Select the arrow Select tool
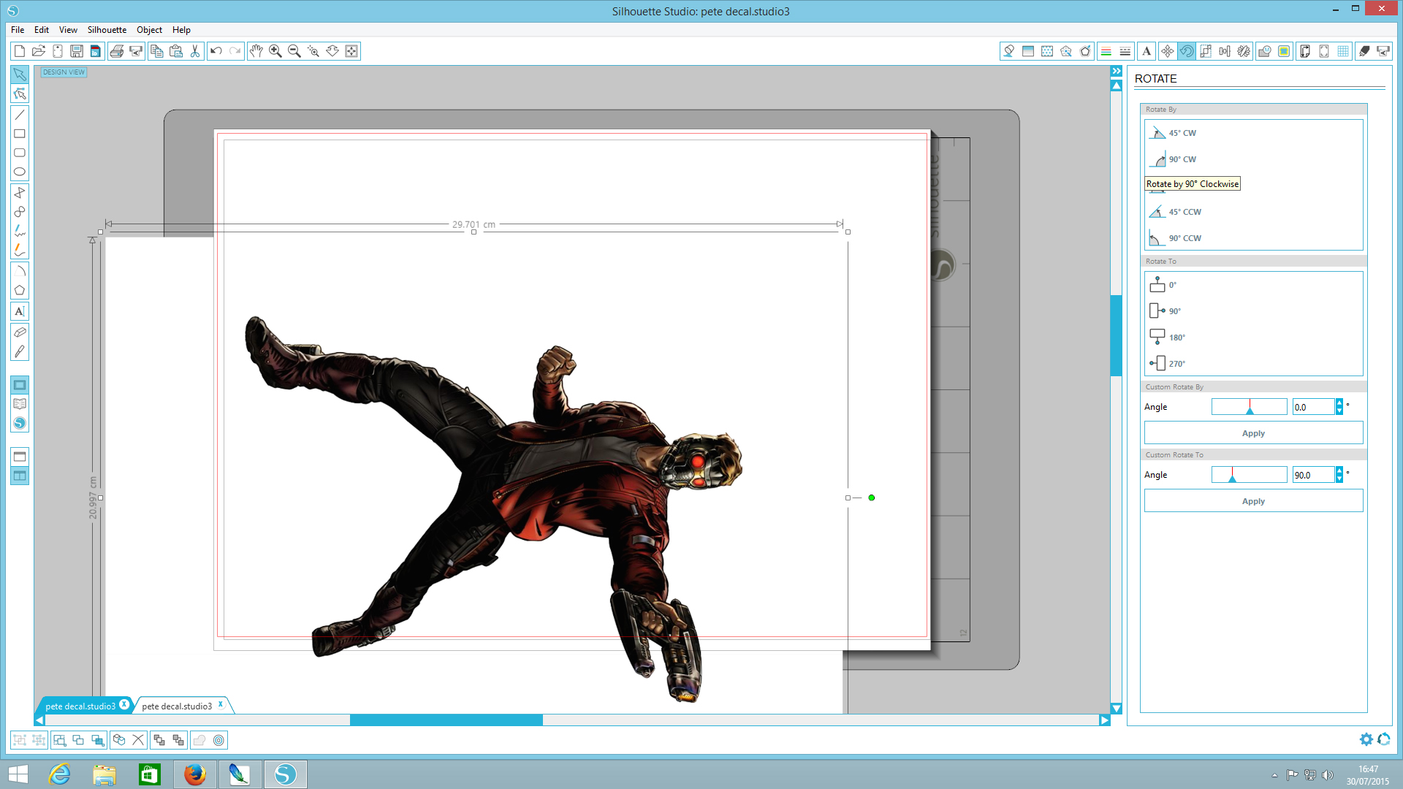Screen dimensions: 1403x789 pyautogui.click(x=20, y=75)
